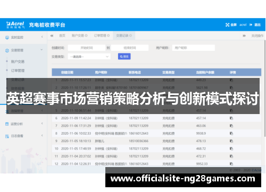Click the 开始时间 start date field

(87, 48)
